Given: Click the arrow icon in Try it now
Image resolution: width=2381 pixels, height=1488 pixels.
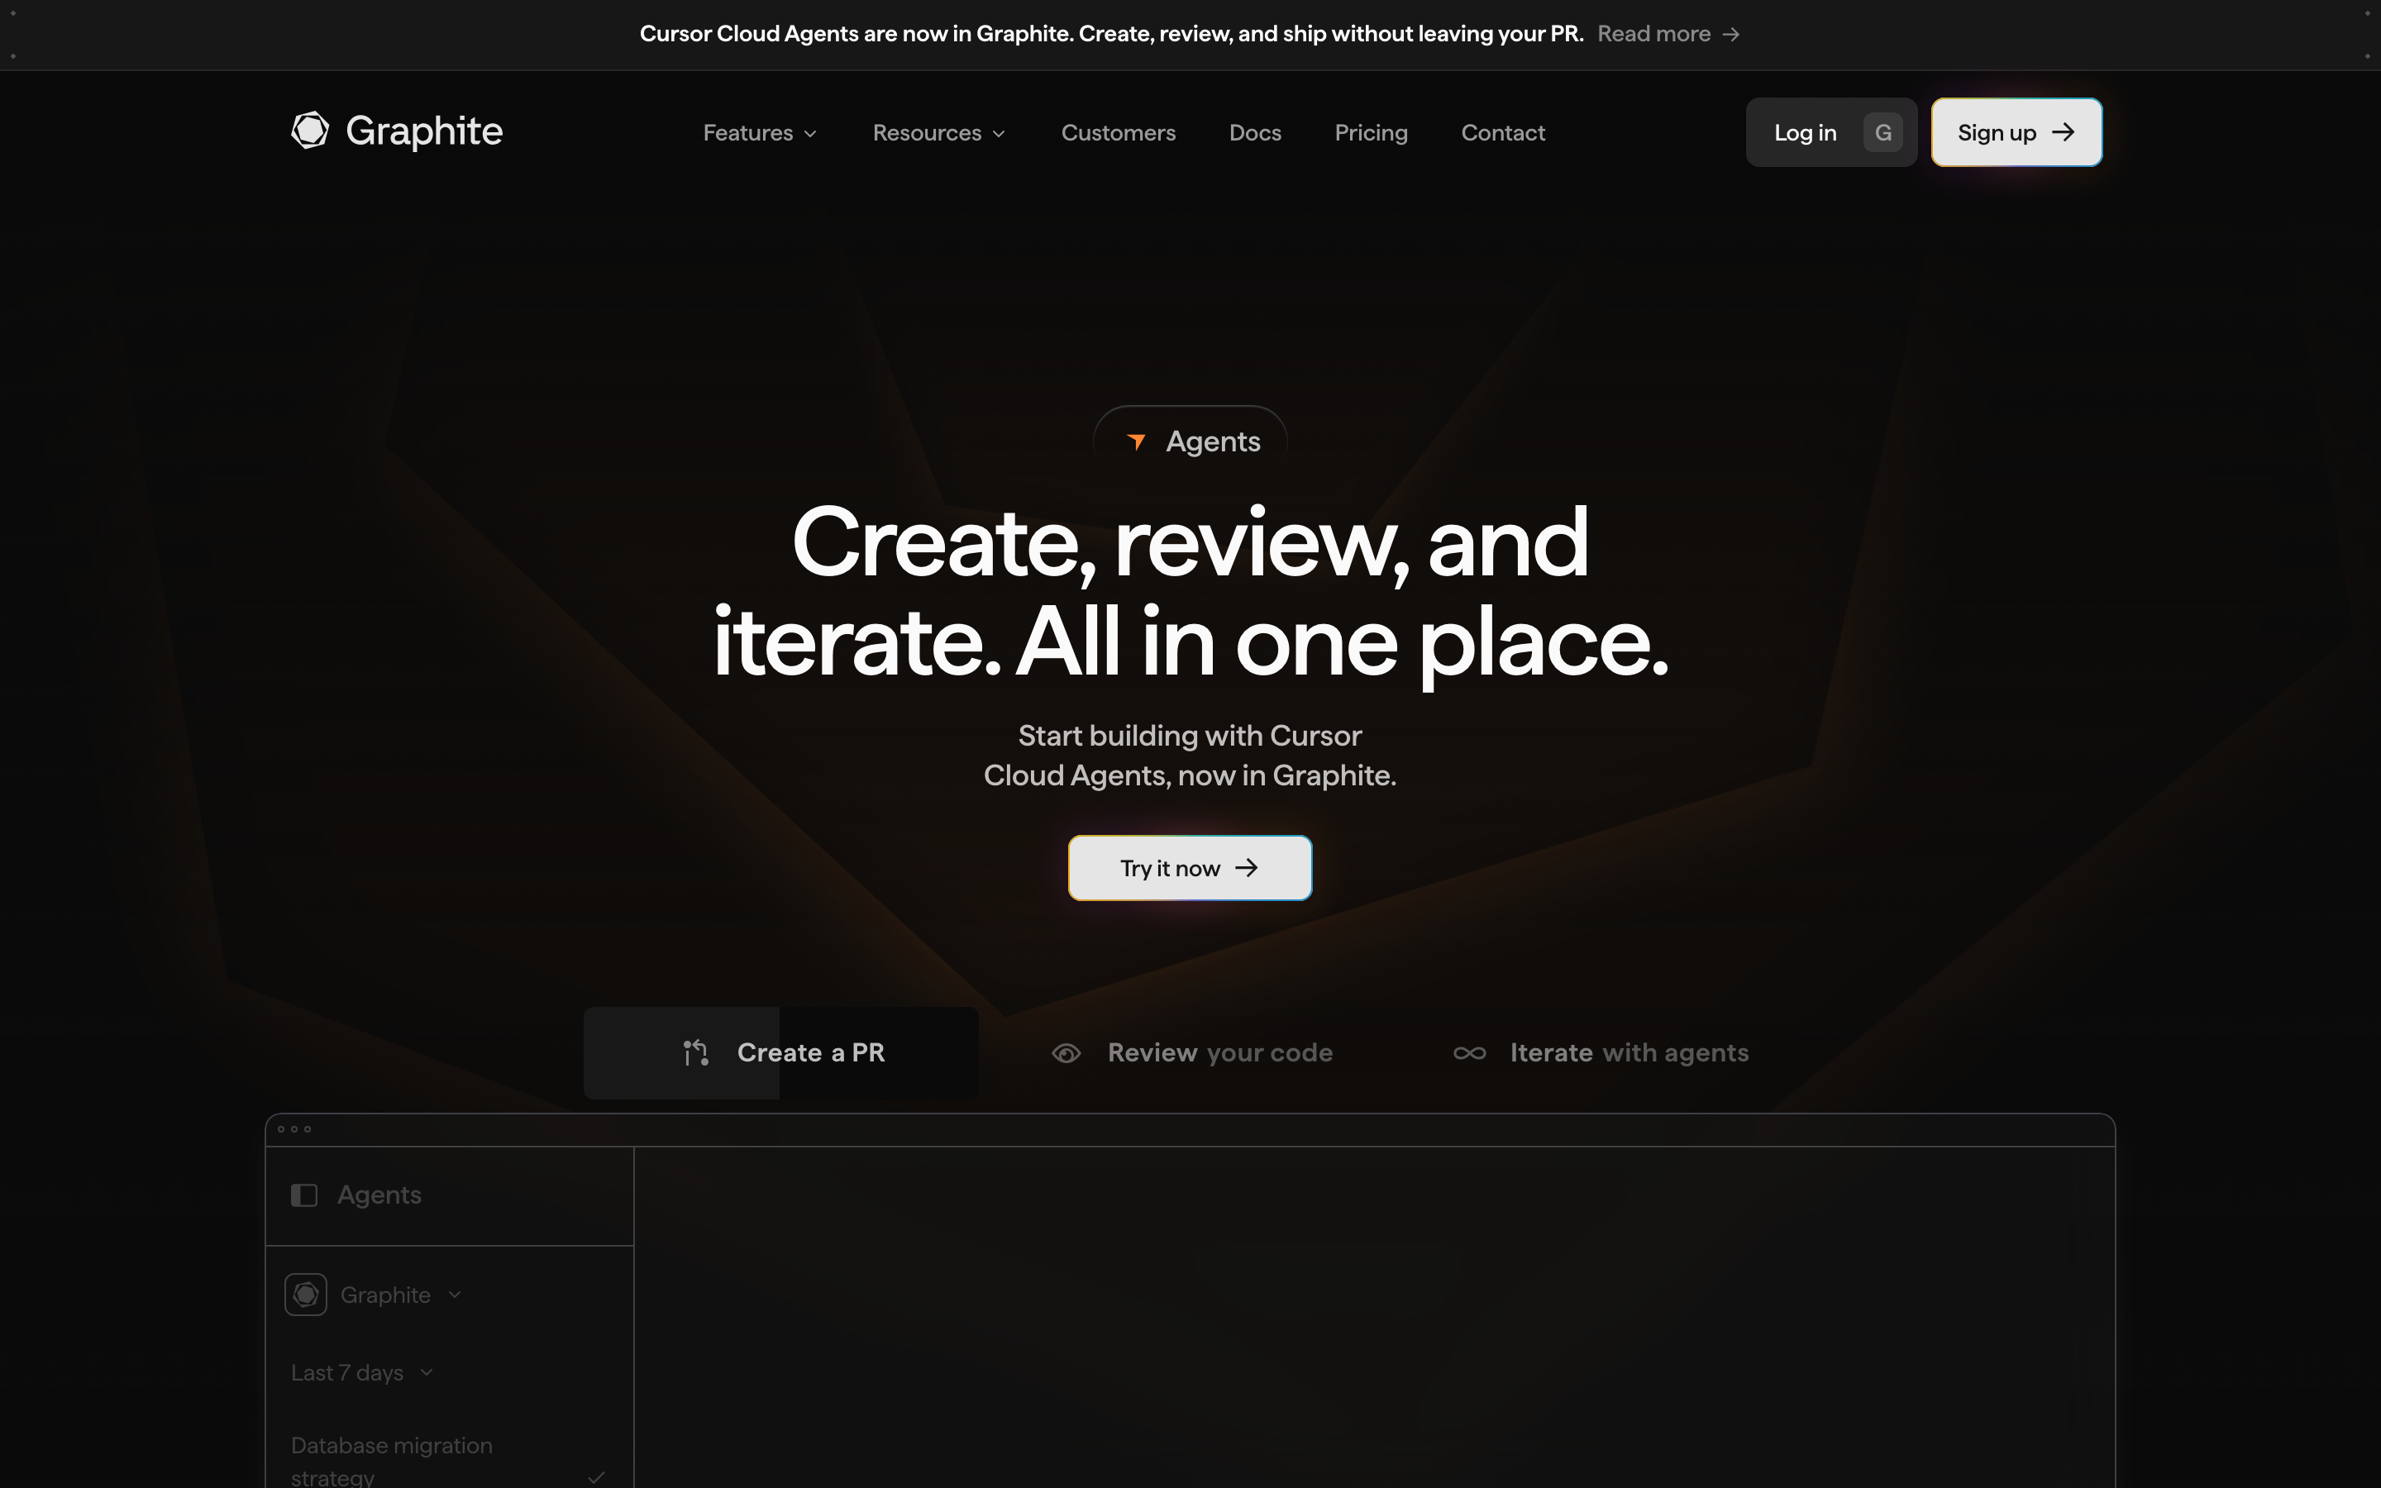Looking at the screenshot, I should pos(1247,868).
